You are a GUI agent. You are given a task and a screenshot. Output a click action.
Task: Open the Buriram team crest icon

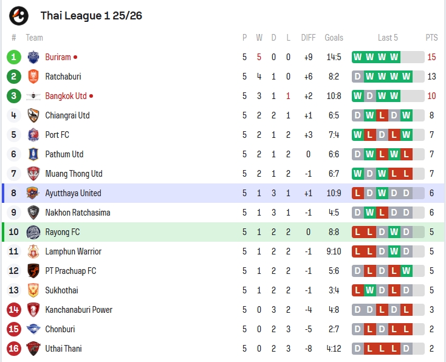(33, 57)
